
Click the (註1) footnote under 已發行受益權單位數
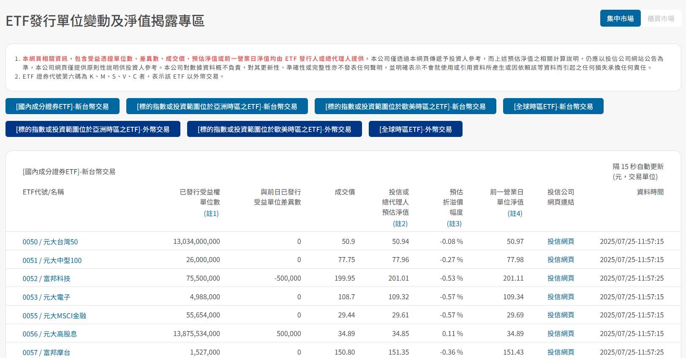(212, 213)
